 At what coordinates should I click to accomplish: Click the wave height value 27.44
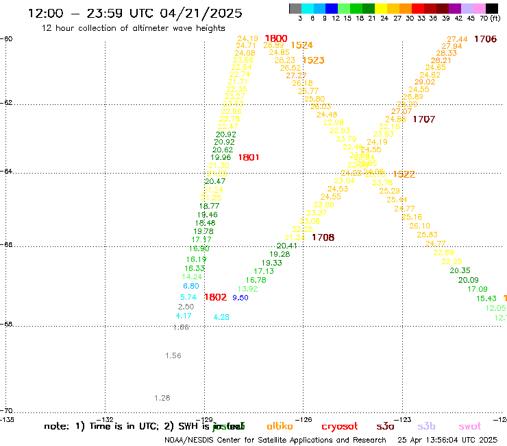point(457,39)
